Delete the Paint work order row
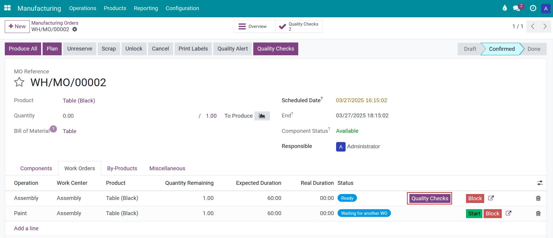 click(x=538, y=214)
